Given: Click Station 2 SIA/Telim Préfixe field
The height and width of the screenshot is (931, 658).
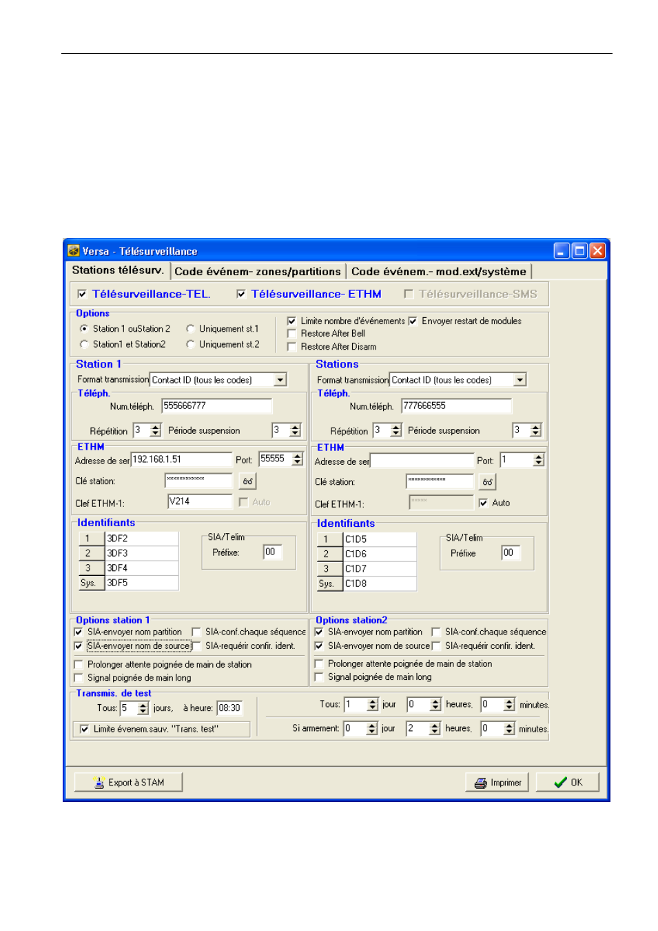Looking at the screenshot, I should point(511,553).
